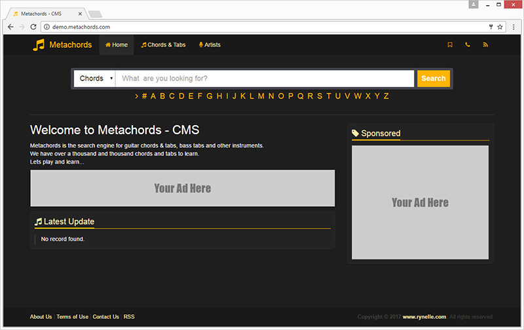Open the bookmark icon in header

[450, 45]
